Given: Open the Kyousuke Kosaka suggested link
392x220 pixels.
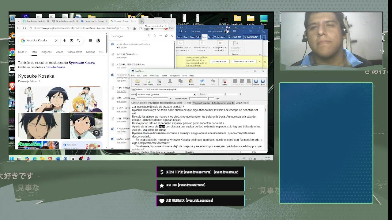Looking at the screenshot, I should (82, 63).
